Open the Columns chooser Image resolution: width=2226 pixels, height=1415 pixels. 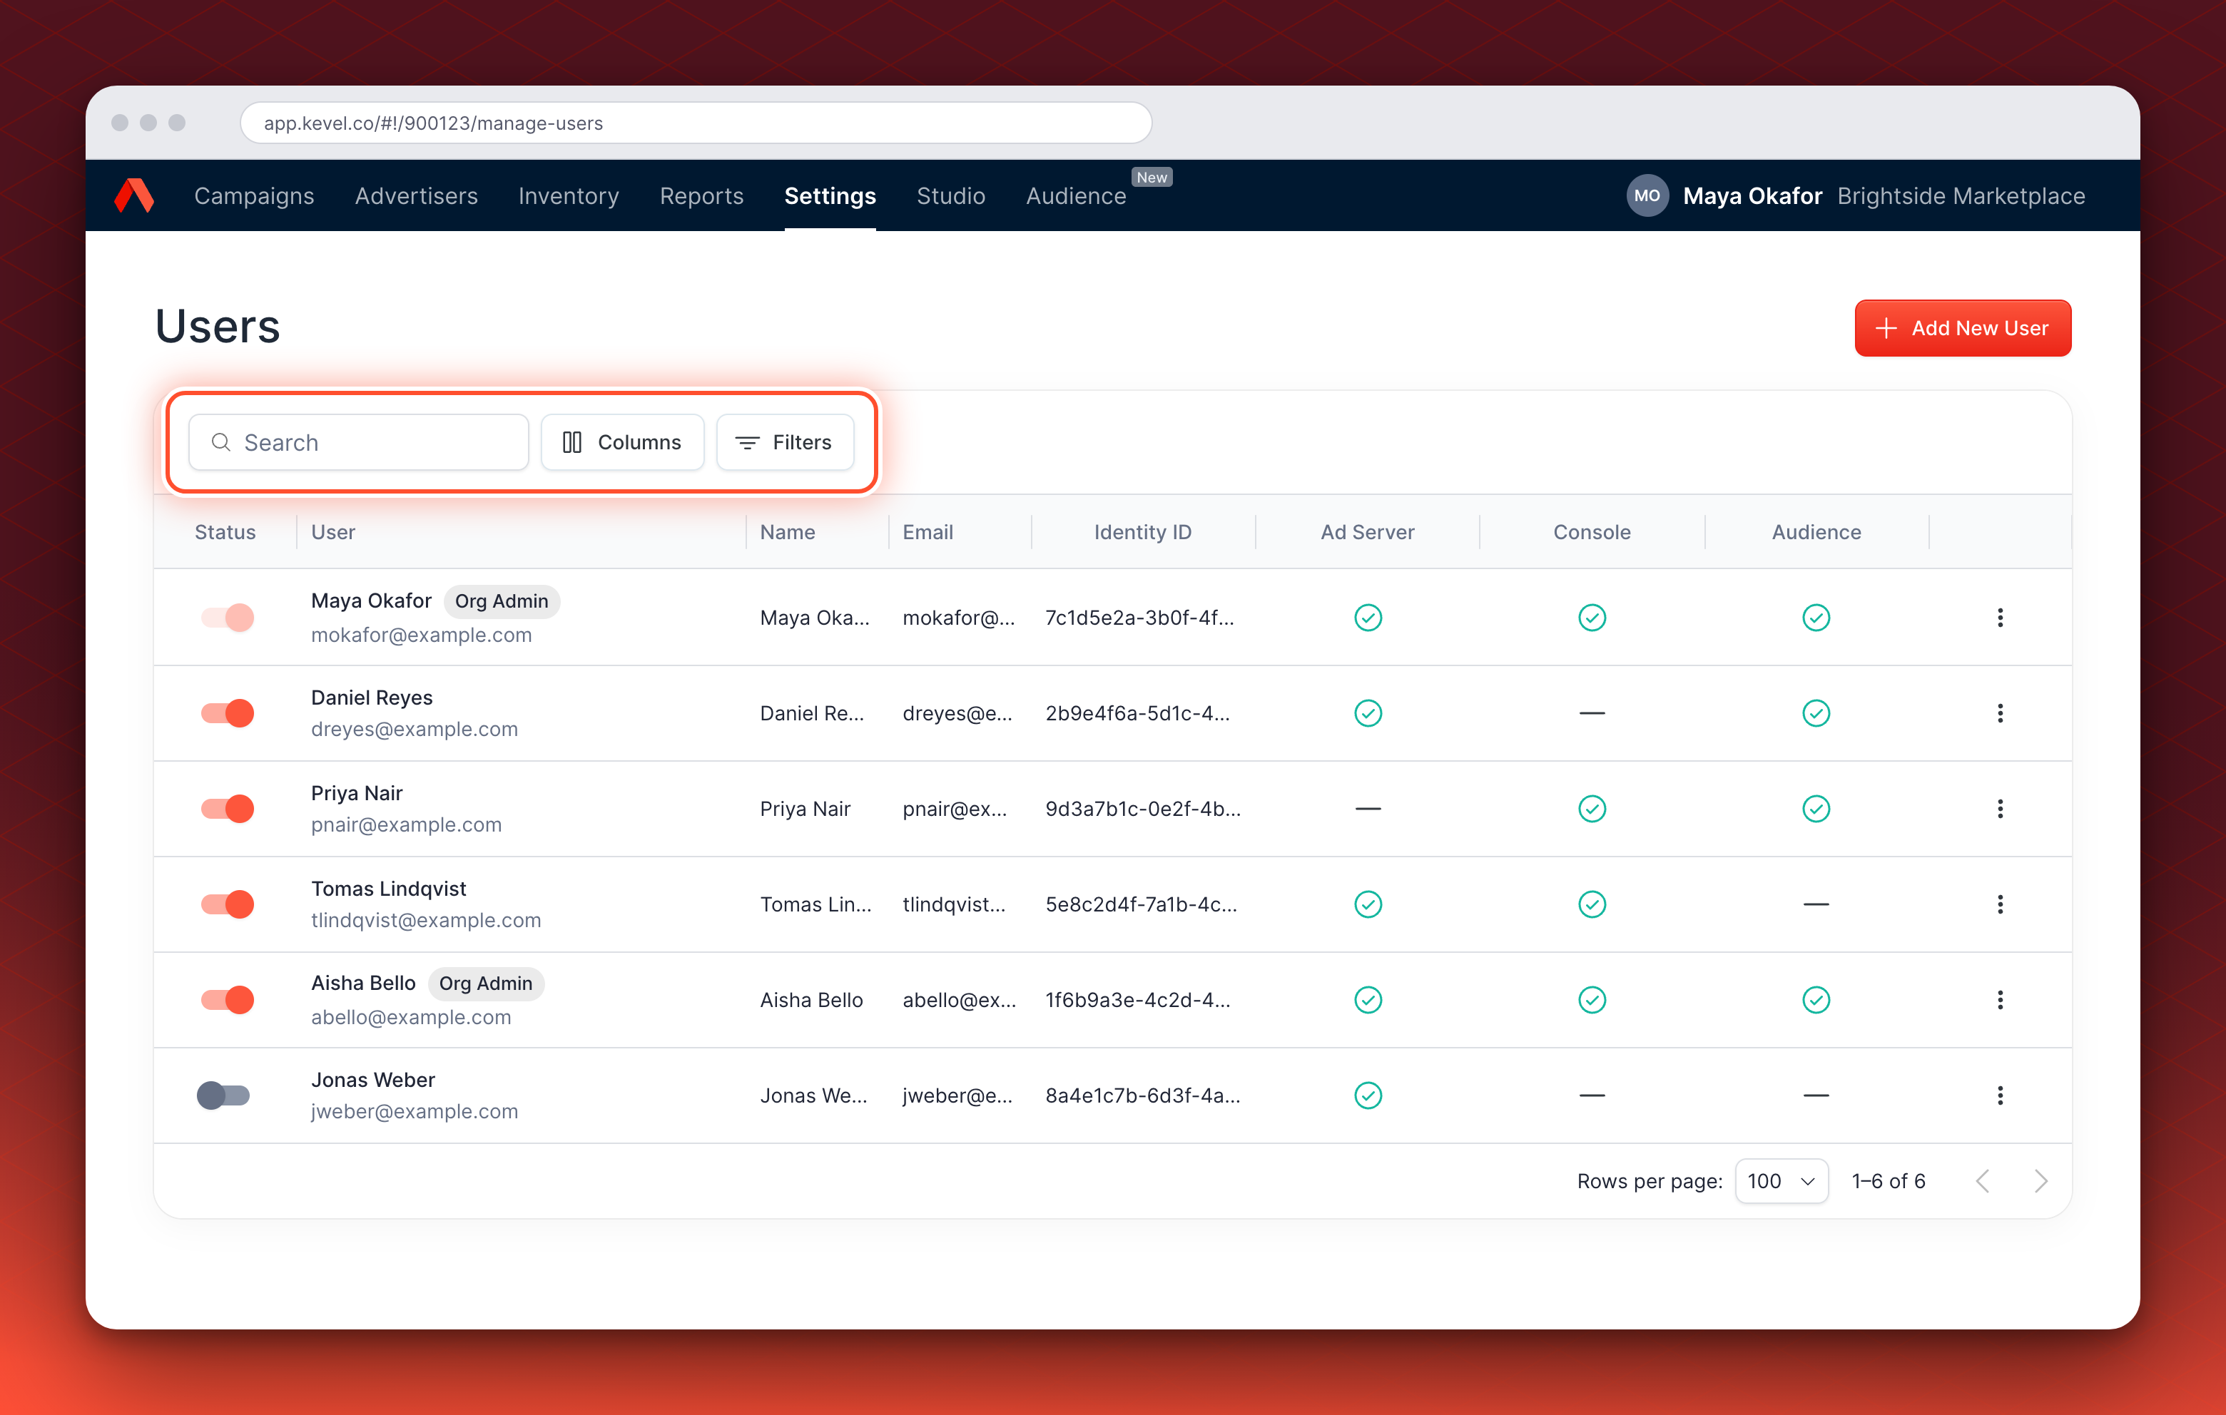622,441
